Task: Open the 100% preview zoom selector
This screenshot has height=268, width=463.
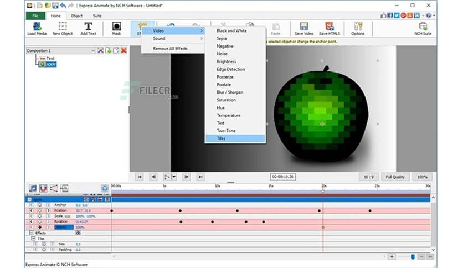Action: (422, 177)
